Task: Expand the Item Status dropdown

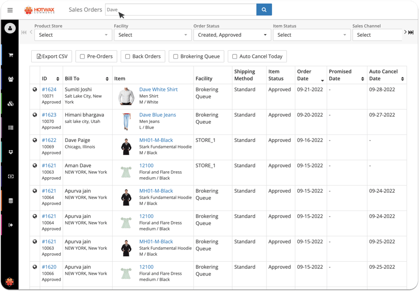Action: click(x=311, y=35)
